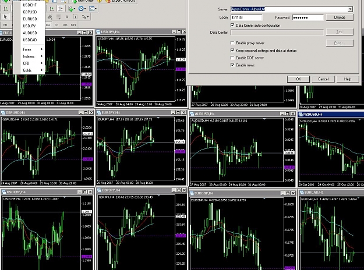This screenshot has height=270, width=364.
Task: Switch to the MN timeframe
Action: 73,25
